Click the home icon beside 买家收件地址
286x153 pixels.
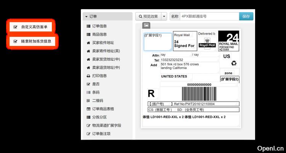tap(88, 43)
